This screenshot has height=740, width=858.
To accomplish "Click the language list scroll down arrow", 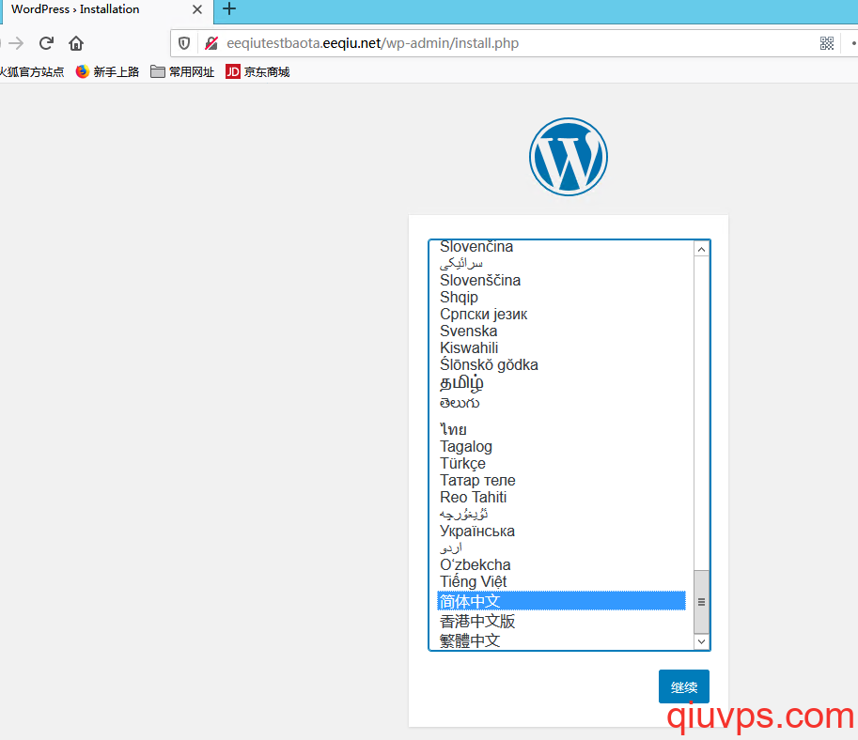I will pyautogui.click(x=701, y=641).
